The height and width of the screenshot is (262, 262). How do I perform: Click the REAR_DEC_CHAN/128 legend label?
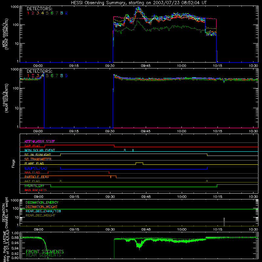(x=43, y=211)
